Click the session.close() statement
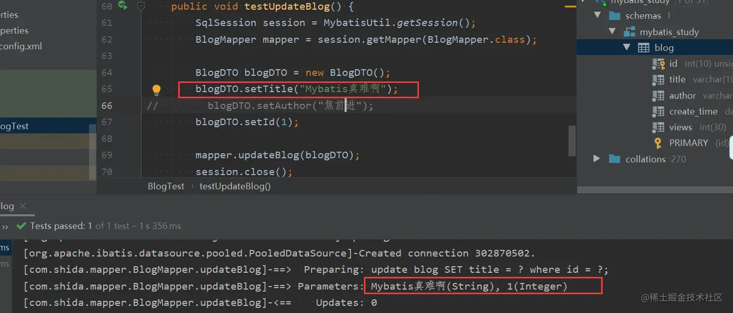This screenshot has height=313, width=733. [x=244, y=172]
